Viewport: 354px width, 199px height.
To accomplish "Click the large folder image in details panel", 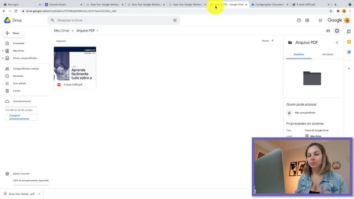I will 312,78.
